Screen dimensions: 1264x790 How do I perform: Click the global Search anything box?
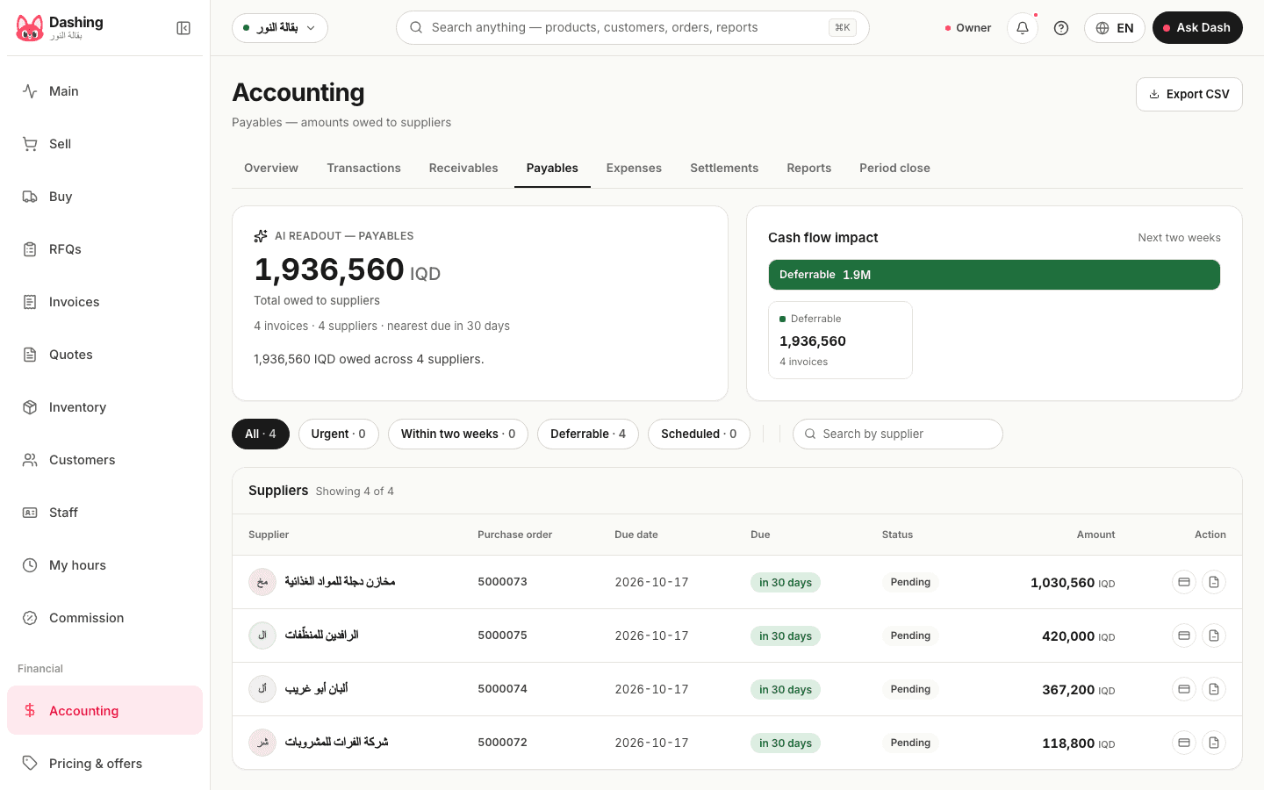(x=633, y=28)
